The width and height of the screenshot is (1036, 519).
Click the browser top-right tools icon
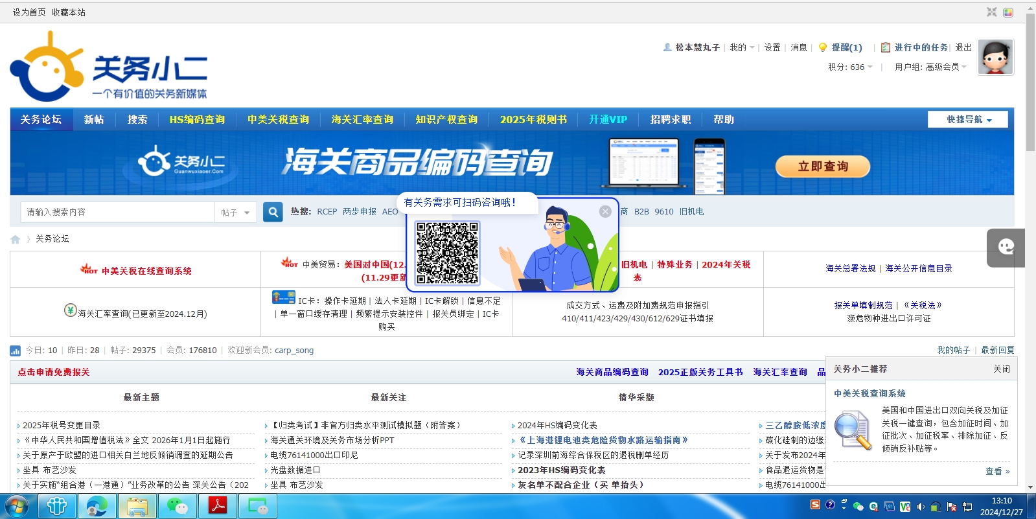pos(992,12)
